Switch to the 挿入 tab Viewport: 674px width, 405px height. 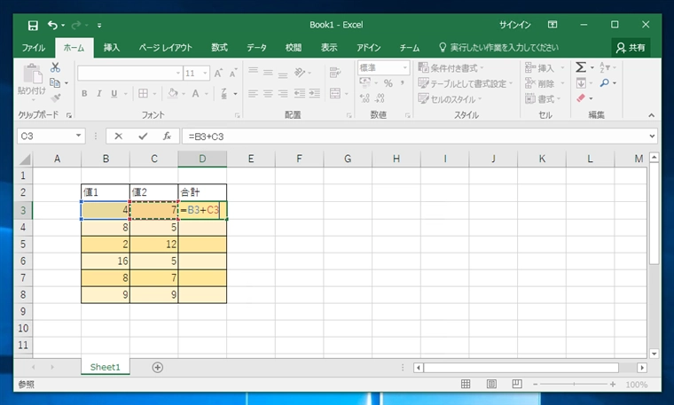point(112,48)
